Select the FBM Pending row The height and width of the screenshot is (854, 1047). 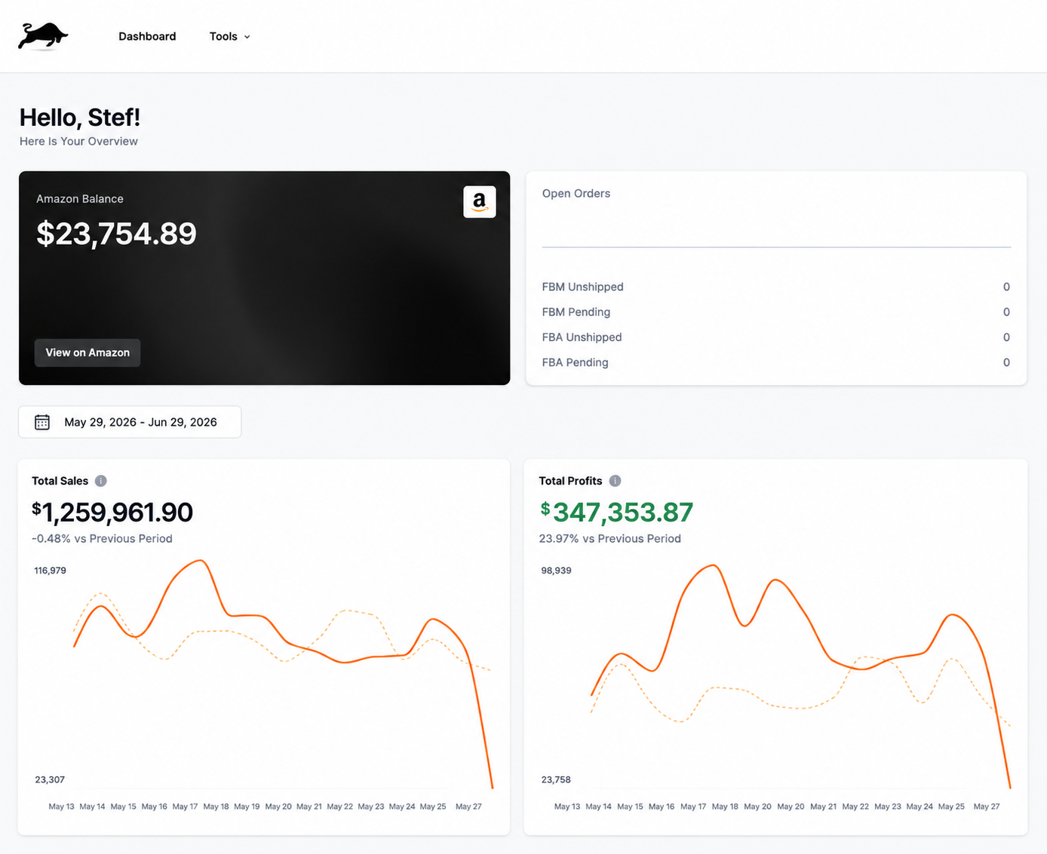click(x=776, y=312)
